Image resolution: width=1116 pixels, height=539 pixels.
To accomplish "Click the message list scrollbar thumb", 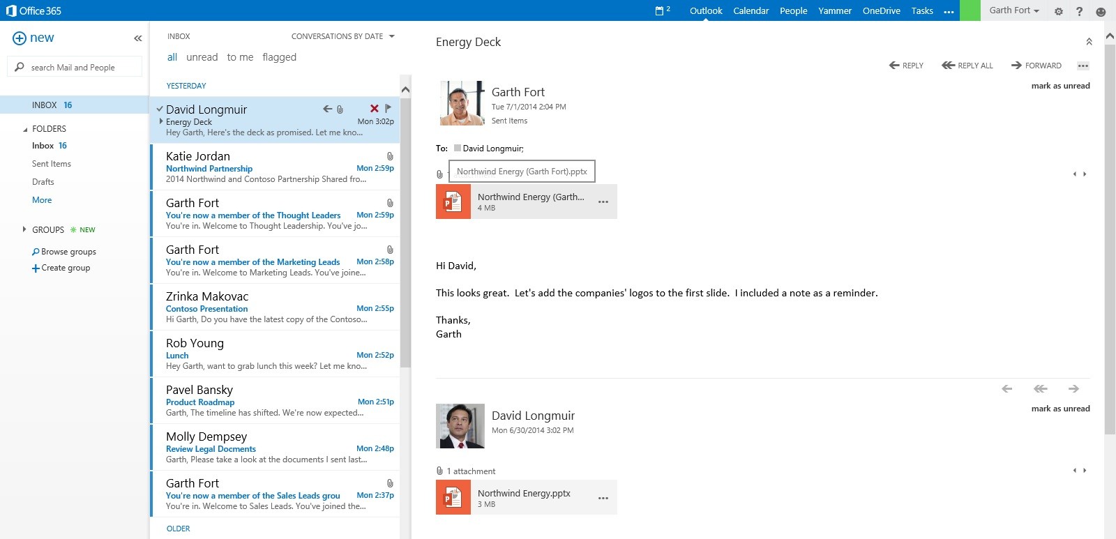I will point(405,232).
